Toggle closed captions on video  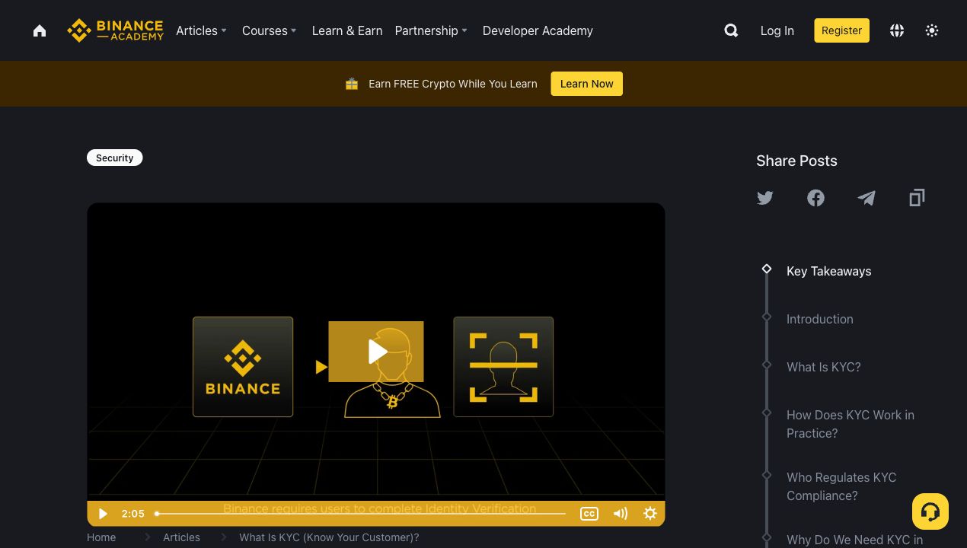589,514
